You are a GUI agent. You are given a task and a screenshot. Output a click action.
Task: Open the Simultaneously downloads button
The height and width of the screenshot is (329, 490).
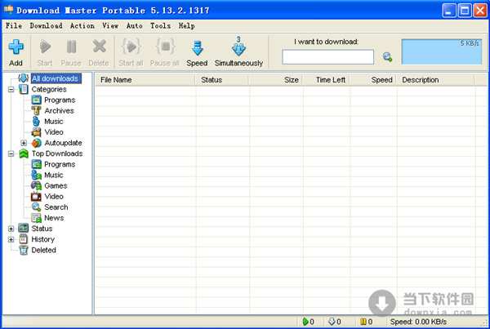pyautogui.click(x=238, y=52)
